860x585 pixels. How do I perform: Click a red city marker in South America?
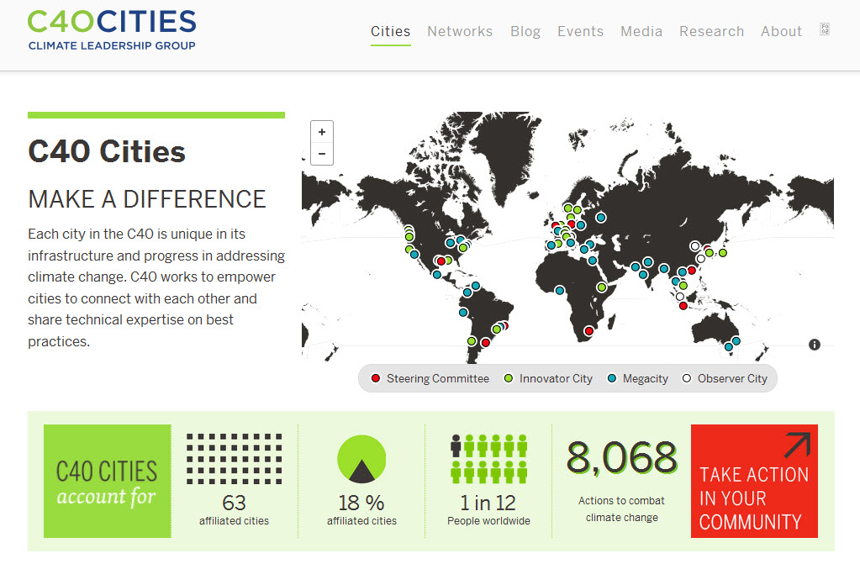(486, 343)
